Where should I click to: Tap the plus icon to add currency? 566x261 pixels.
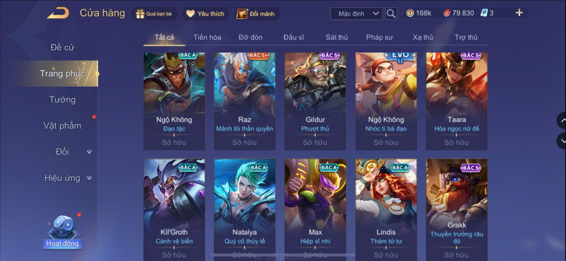[x=519, y=13]
